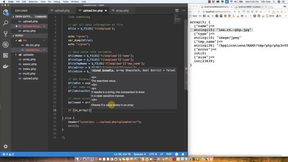Image resolution: width=288 pixels, height=162 pixels.
Task: Open the File menu
Action: [18, 1]
